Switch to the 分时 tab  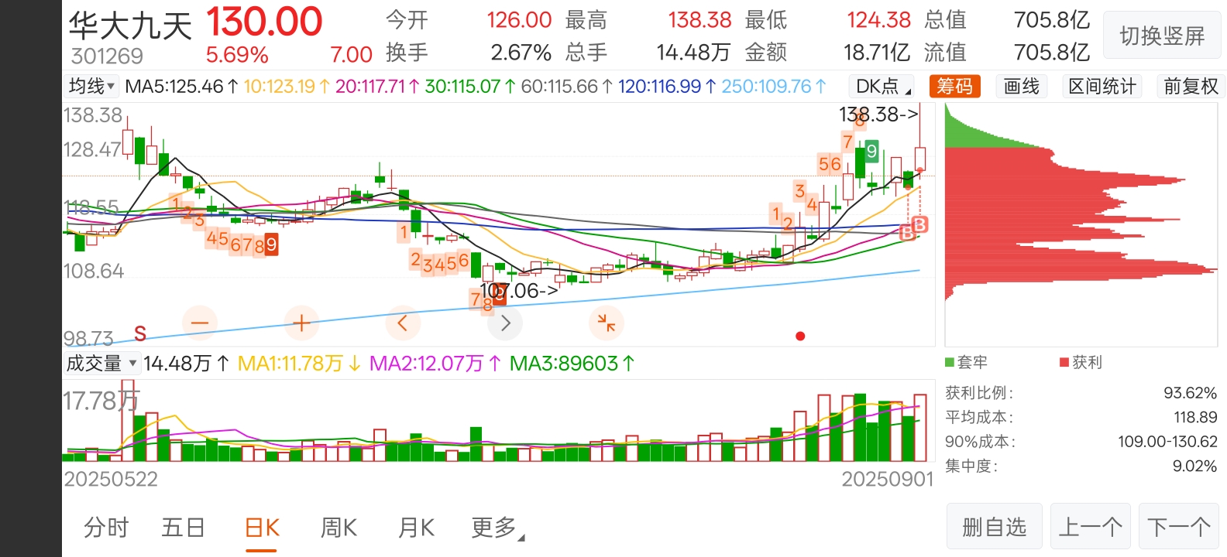pyautogui.click(x=106, y=528)
